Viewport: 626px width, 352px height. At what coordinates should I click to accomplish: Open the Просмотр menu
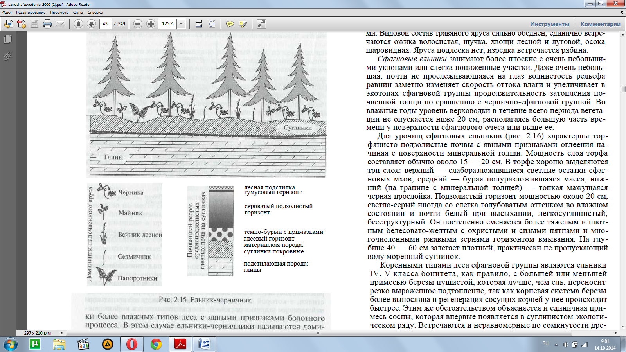point(59,13)
